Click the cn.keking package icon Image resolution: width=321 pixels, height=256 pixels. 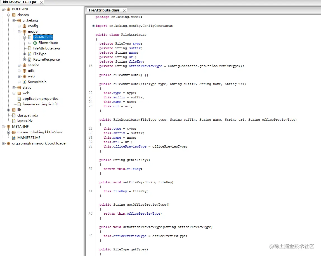pos(19,20)
